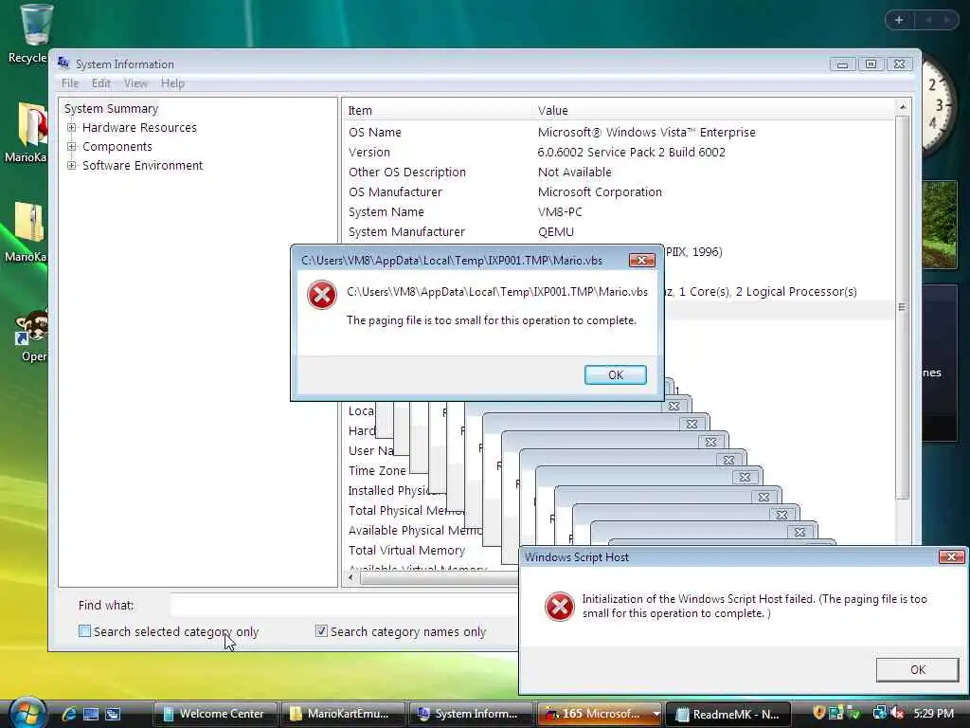Select Other OS Description row
The width and height of the screenshot is (970, 728).
click(619, 172)
